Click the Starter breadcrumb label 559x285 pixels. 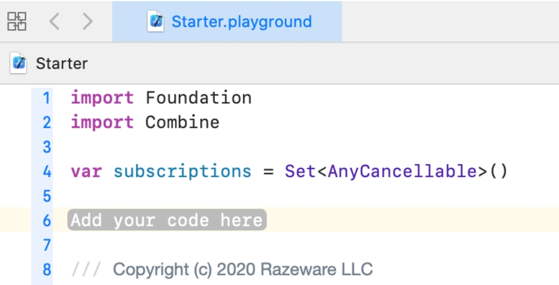point(61,63)
